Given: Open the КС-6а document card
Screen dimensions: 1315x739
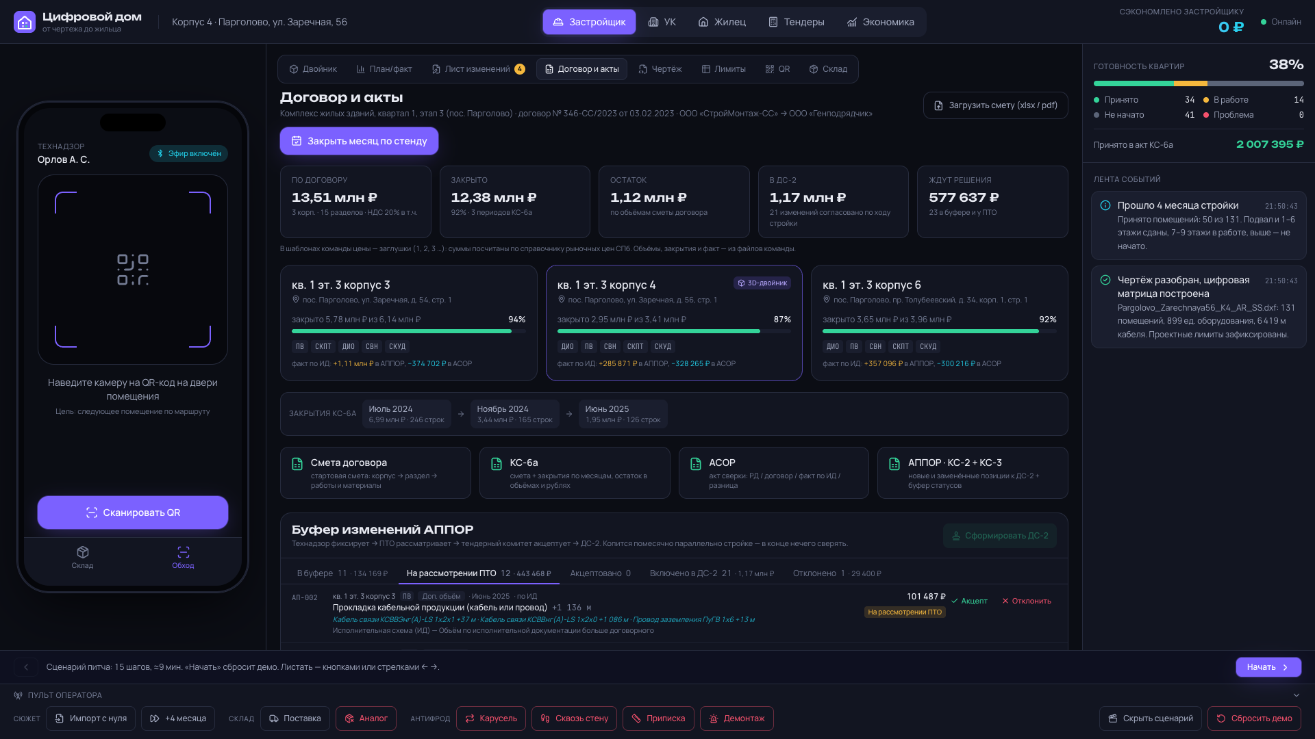Looking at the screenshot, I should tap(575, 473).
